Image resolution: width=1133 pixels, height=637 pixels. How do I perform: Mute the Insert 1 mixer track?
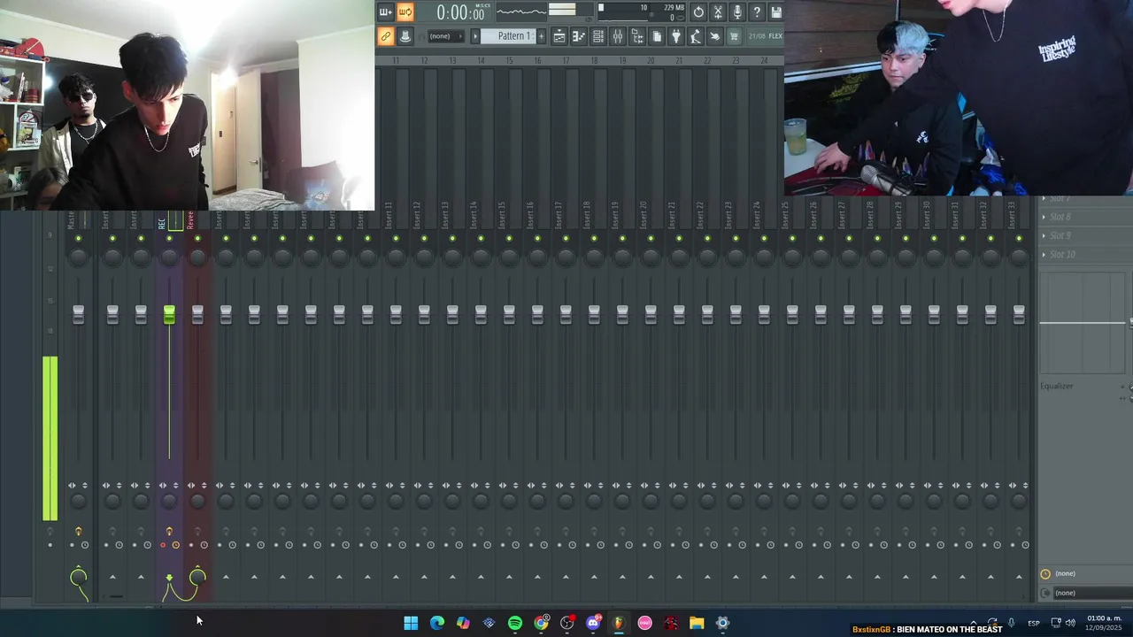[112, 238]
